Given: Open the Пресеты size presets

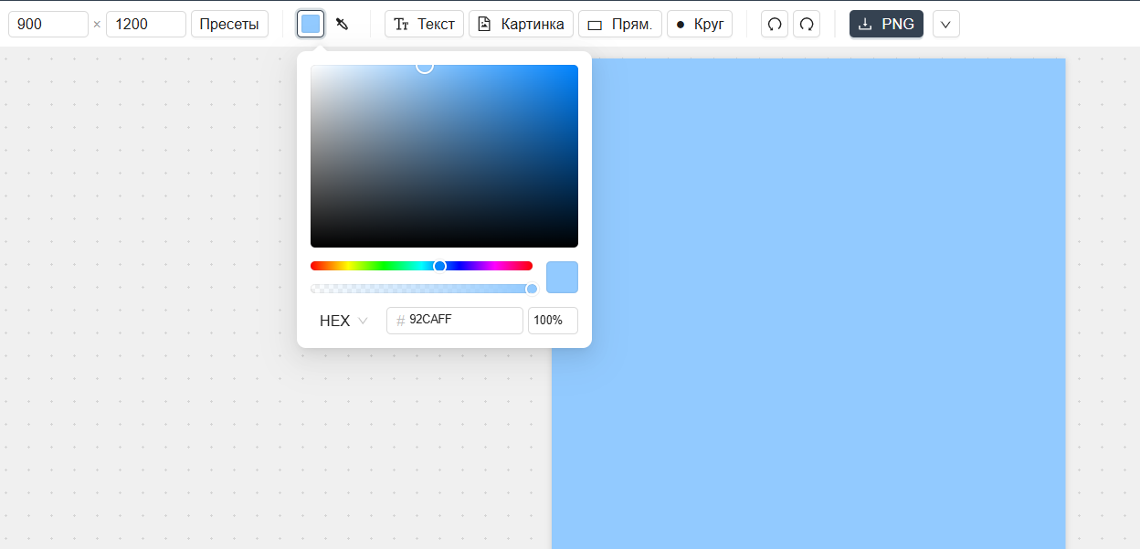Looking at the screenshot, I should (229, 24).
